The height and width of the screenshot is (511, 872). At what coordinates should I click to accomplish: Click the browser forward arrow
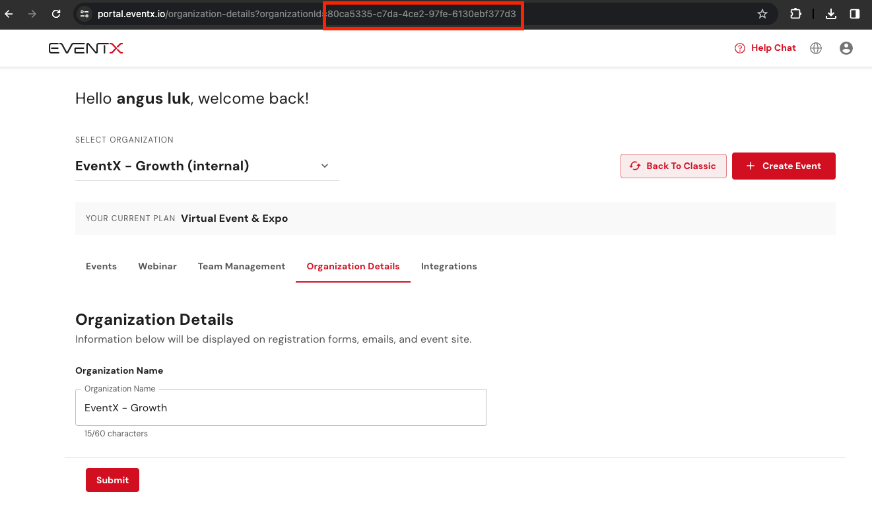tap(32, 14)
